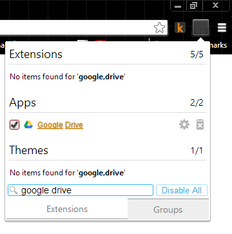The image size is (232, 234).
Task: Focus the 'google drive' search field
Action: 81,190
